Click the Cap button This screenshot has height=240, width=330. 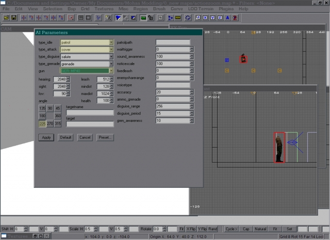(x=246, y=229)
